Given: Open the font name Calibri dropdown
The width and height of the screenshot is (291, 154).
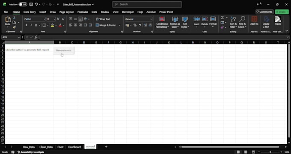Looking at the screenshot, I should pyautogui.click(x=45, y=19).
